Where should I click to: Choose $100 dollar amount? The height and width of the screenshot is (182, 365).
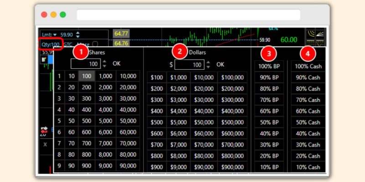(156, 77)
